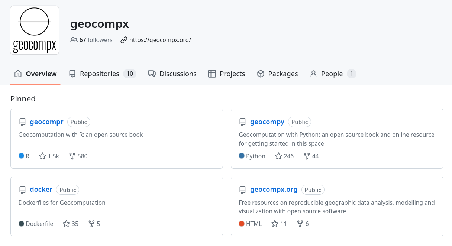Open the geocompx.org repository link
Viewport: 452px width, 246px height.
[274, 190]
